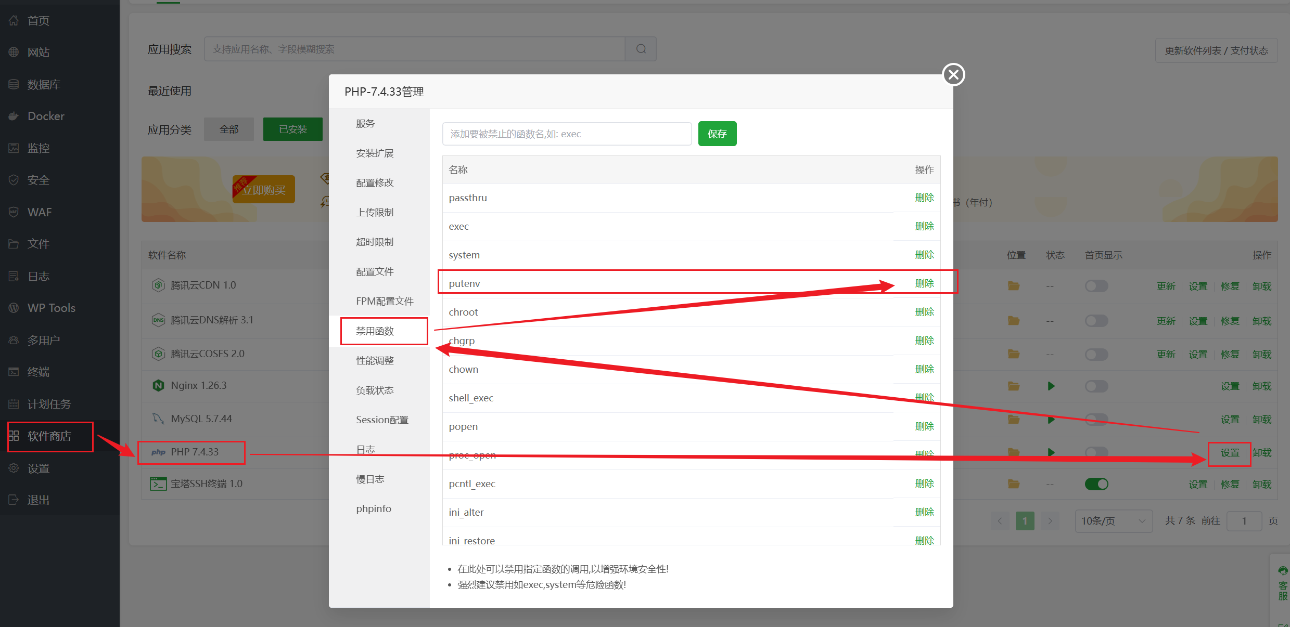Switch to the 安装扩展 tab
Viewport: 1290px width, 627px height.
[374, 153]
